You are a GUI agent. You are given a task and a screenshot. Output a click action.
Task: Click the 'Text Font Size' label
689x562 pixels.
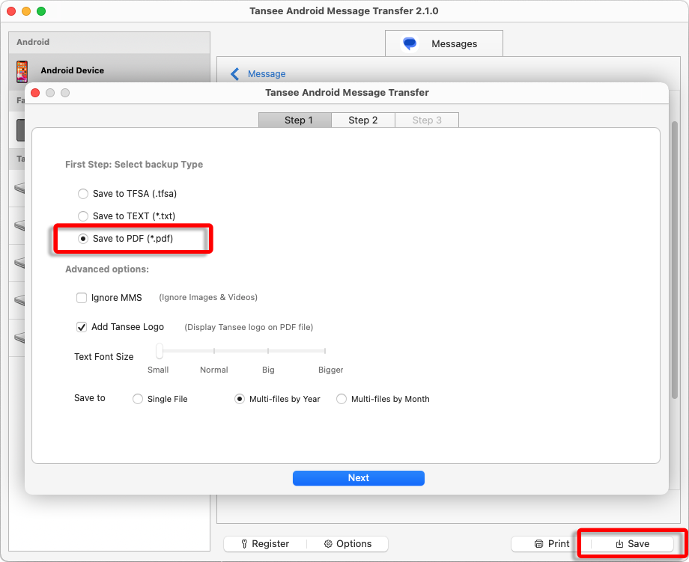click(103, 356)
